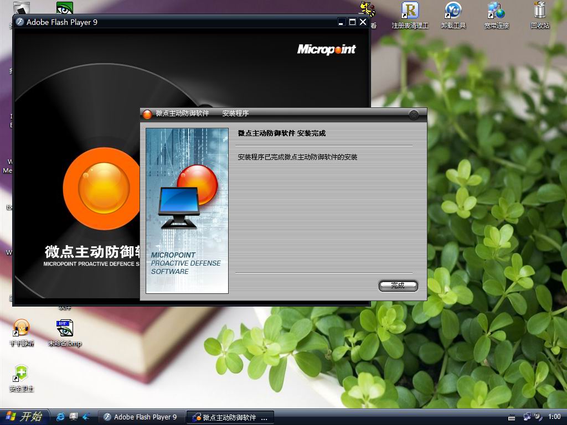Select the 千千静听 desktop shortcut
This screenshot has height=425, width=567.
22,333
